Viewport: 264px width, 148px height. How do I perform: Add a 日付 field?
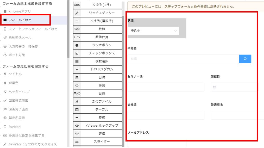coord(98,77)
